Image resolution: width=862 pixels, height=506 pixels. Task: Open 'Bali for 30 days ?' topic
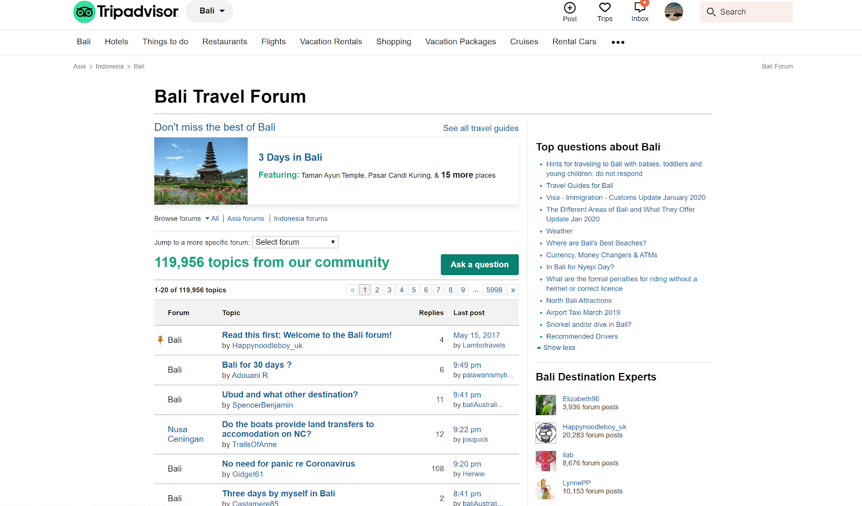click(x=257, y=364)
